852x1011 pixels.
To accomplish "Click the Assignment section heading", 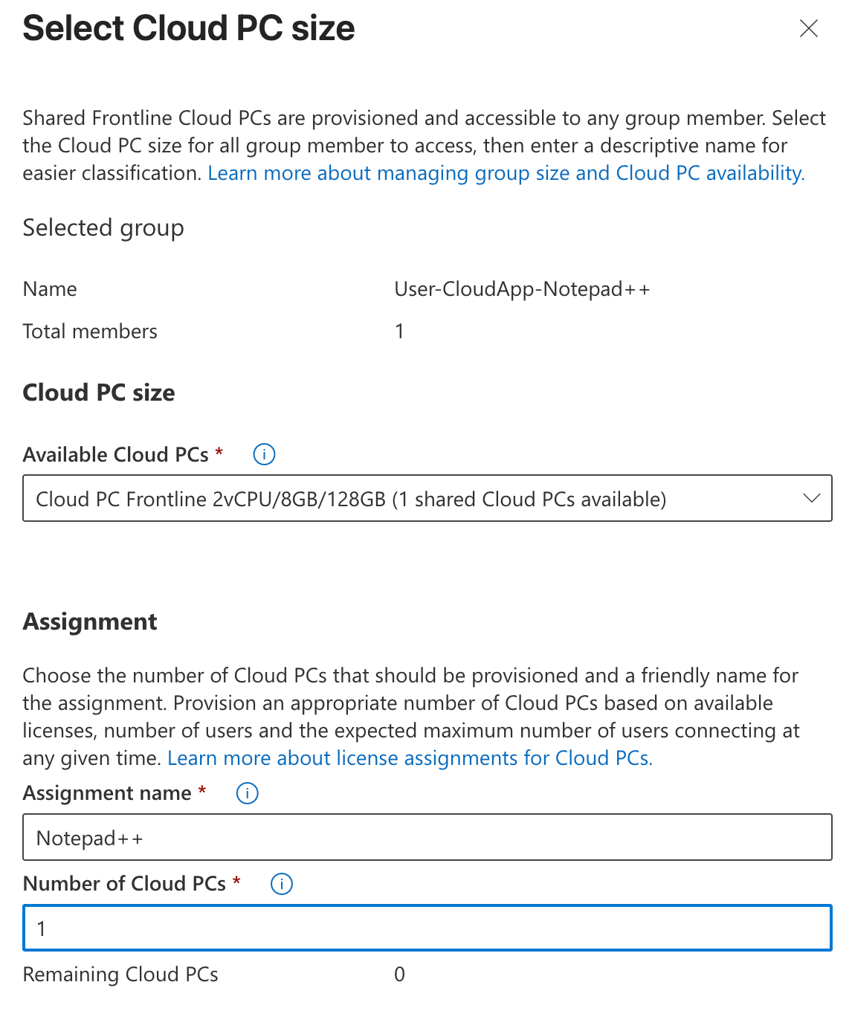I will [90, 621].
